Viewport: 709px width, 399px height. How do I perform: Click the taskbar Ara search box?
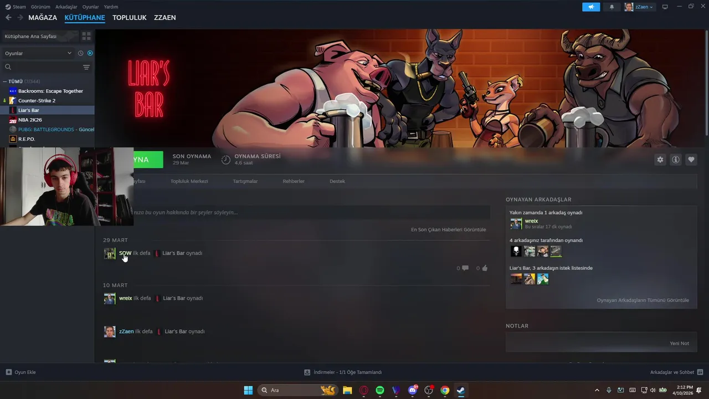pos(298,390)
